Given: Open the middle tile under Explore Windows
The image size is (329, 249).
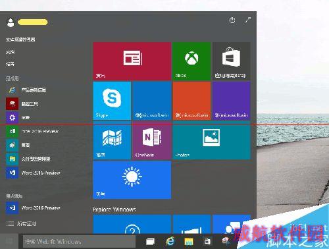Looking at the screenshot, I should (191, 224).
